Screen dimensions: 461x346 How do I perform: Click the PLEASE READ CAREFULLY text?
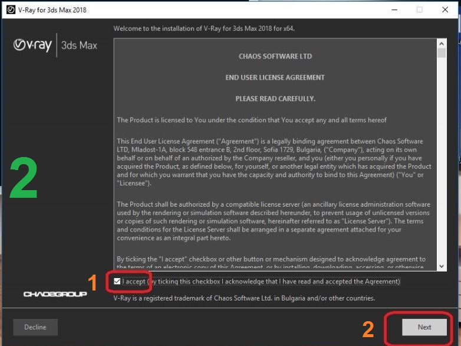pos(275,99)
